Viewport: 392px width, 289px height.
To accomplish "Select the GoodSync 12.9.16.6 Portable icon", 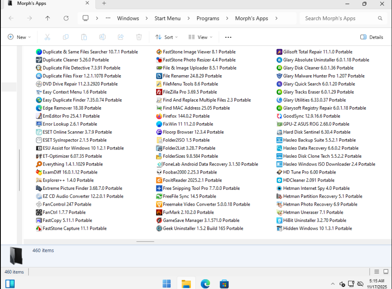I will tap(279, 116).
